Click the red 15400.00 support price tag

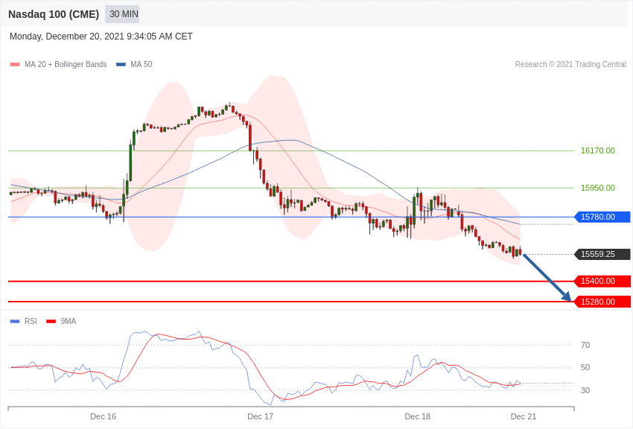click(x=602, y=281)
